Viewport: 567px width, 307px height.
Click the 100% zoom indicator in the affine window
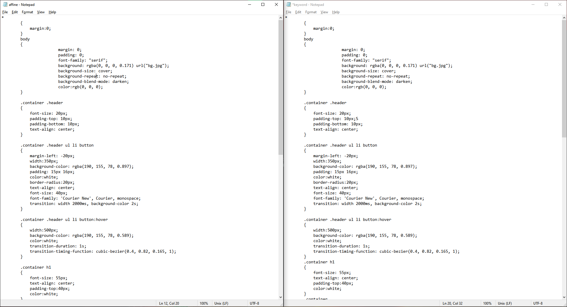[x=204, y=303]
